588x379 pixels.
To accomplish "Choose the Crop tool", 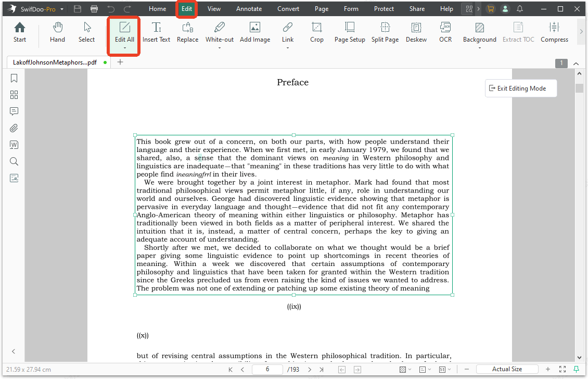I will tap(316, 32).
